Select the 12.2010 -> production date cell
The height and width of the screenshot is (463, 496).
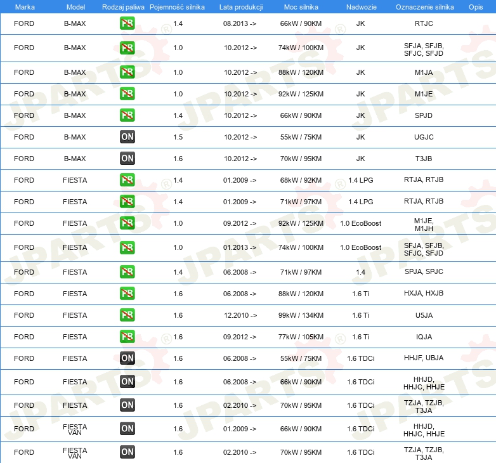(x=240, y=315)
